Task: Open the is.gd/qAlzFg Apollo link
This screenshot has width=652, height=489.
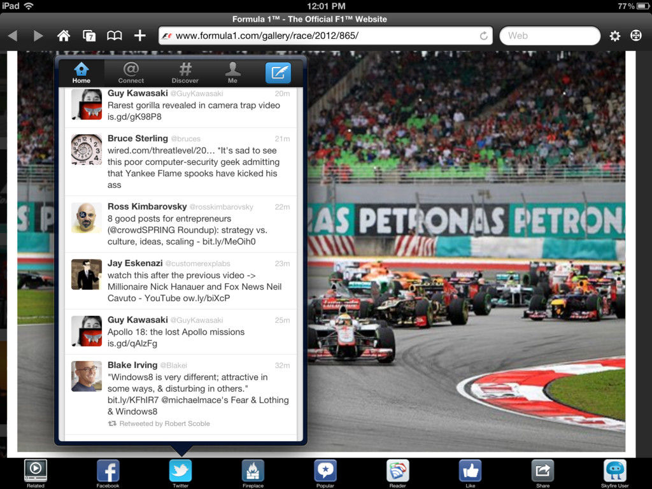Action: pyautogui.click(x=132, y=343)
